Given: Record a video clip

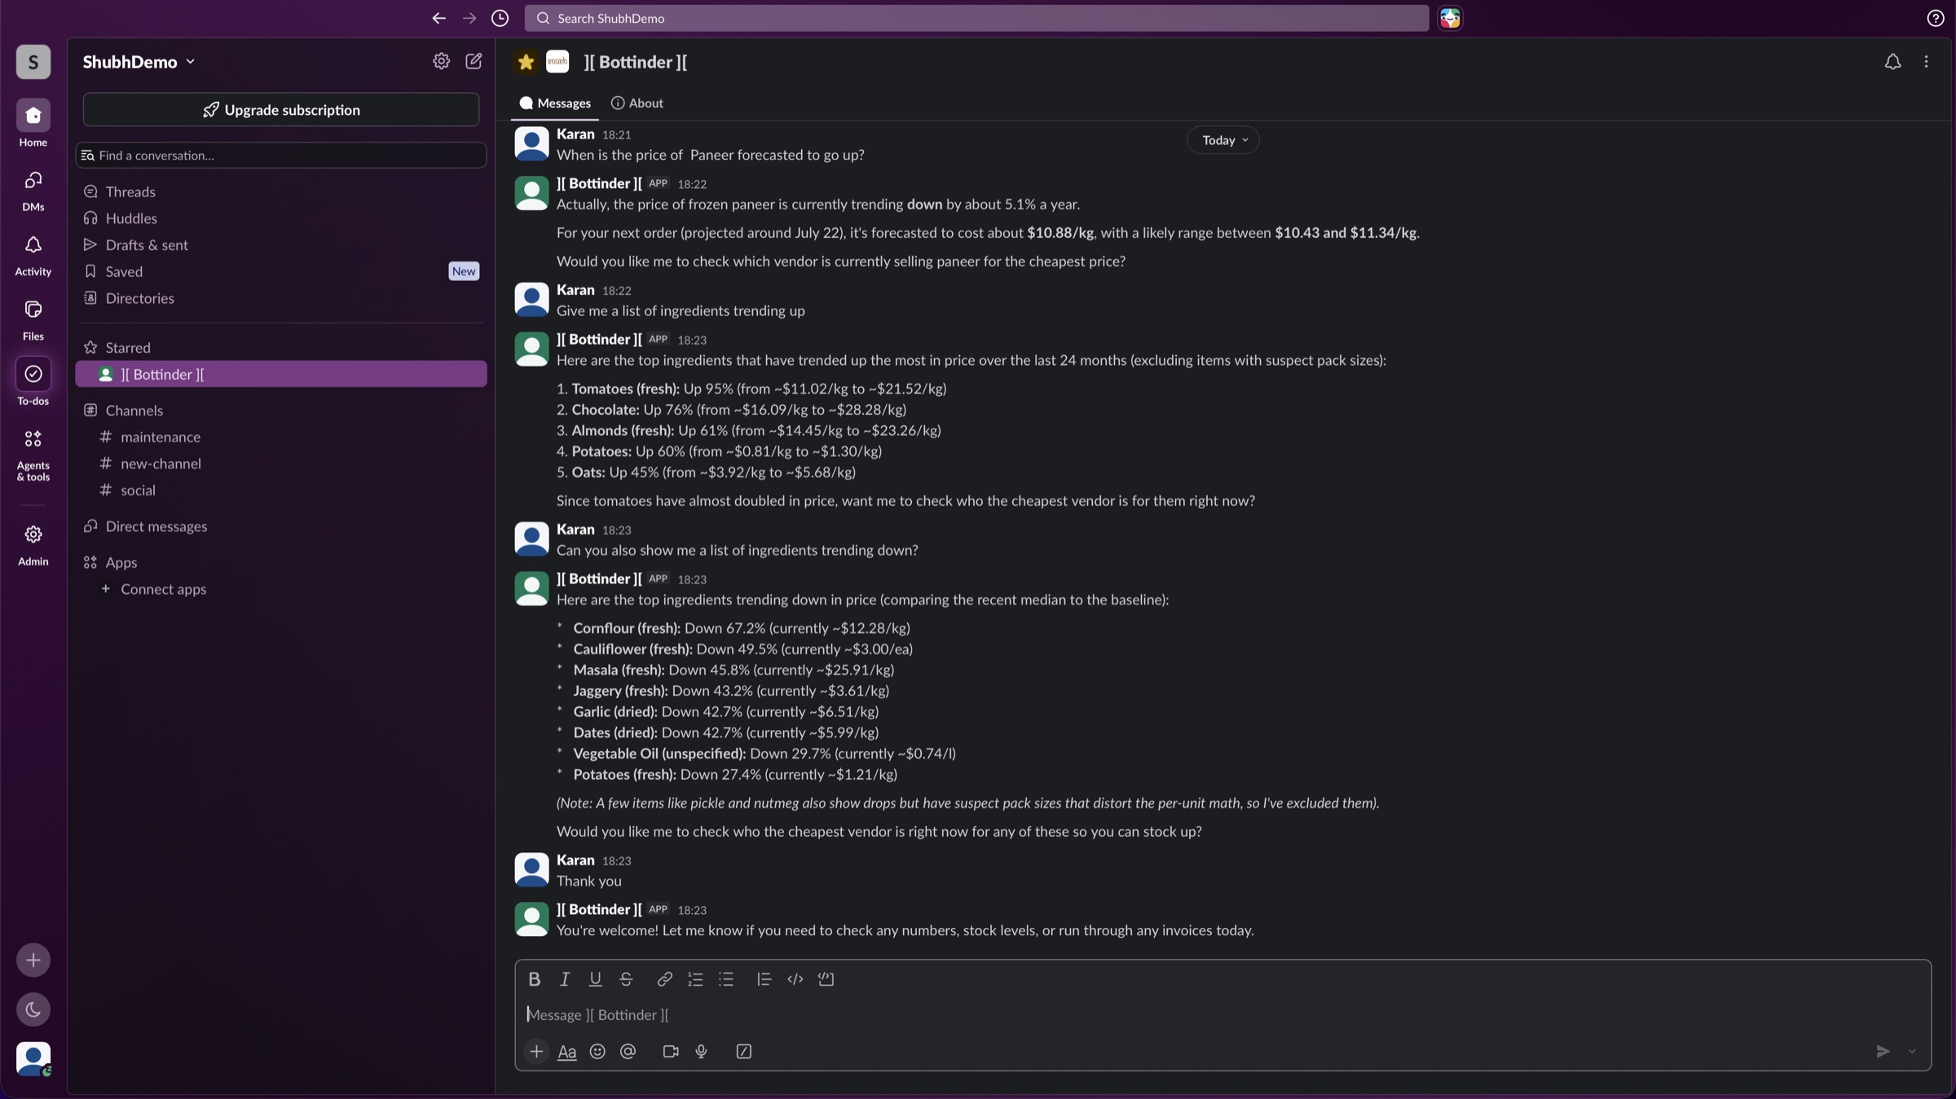Looking at the screenshot, I should pyautogui.click(x=671, y=1052).
